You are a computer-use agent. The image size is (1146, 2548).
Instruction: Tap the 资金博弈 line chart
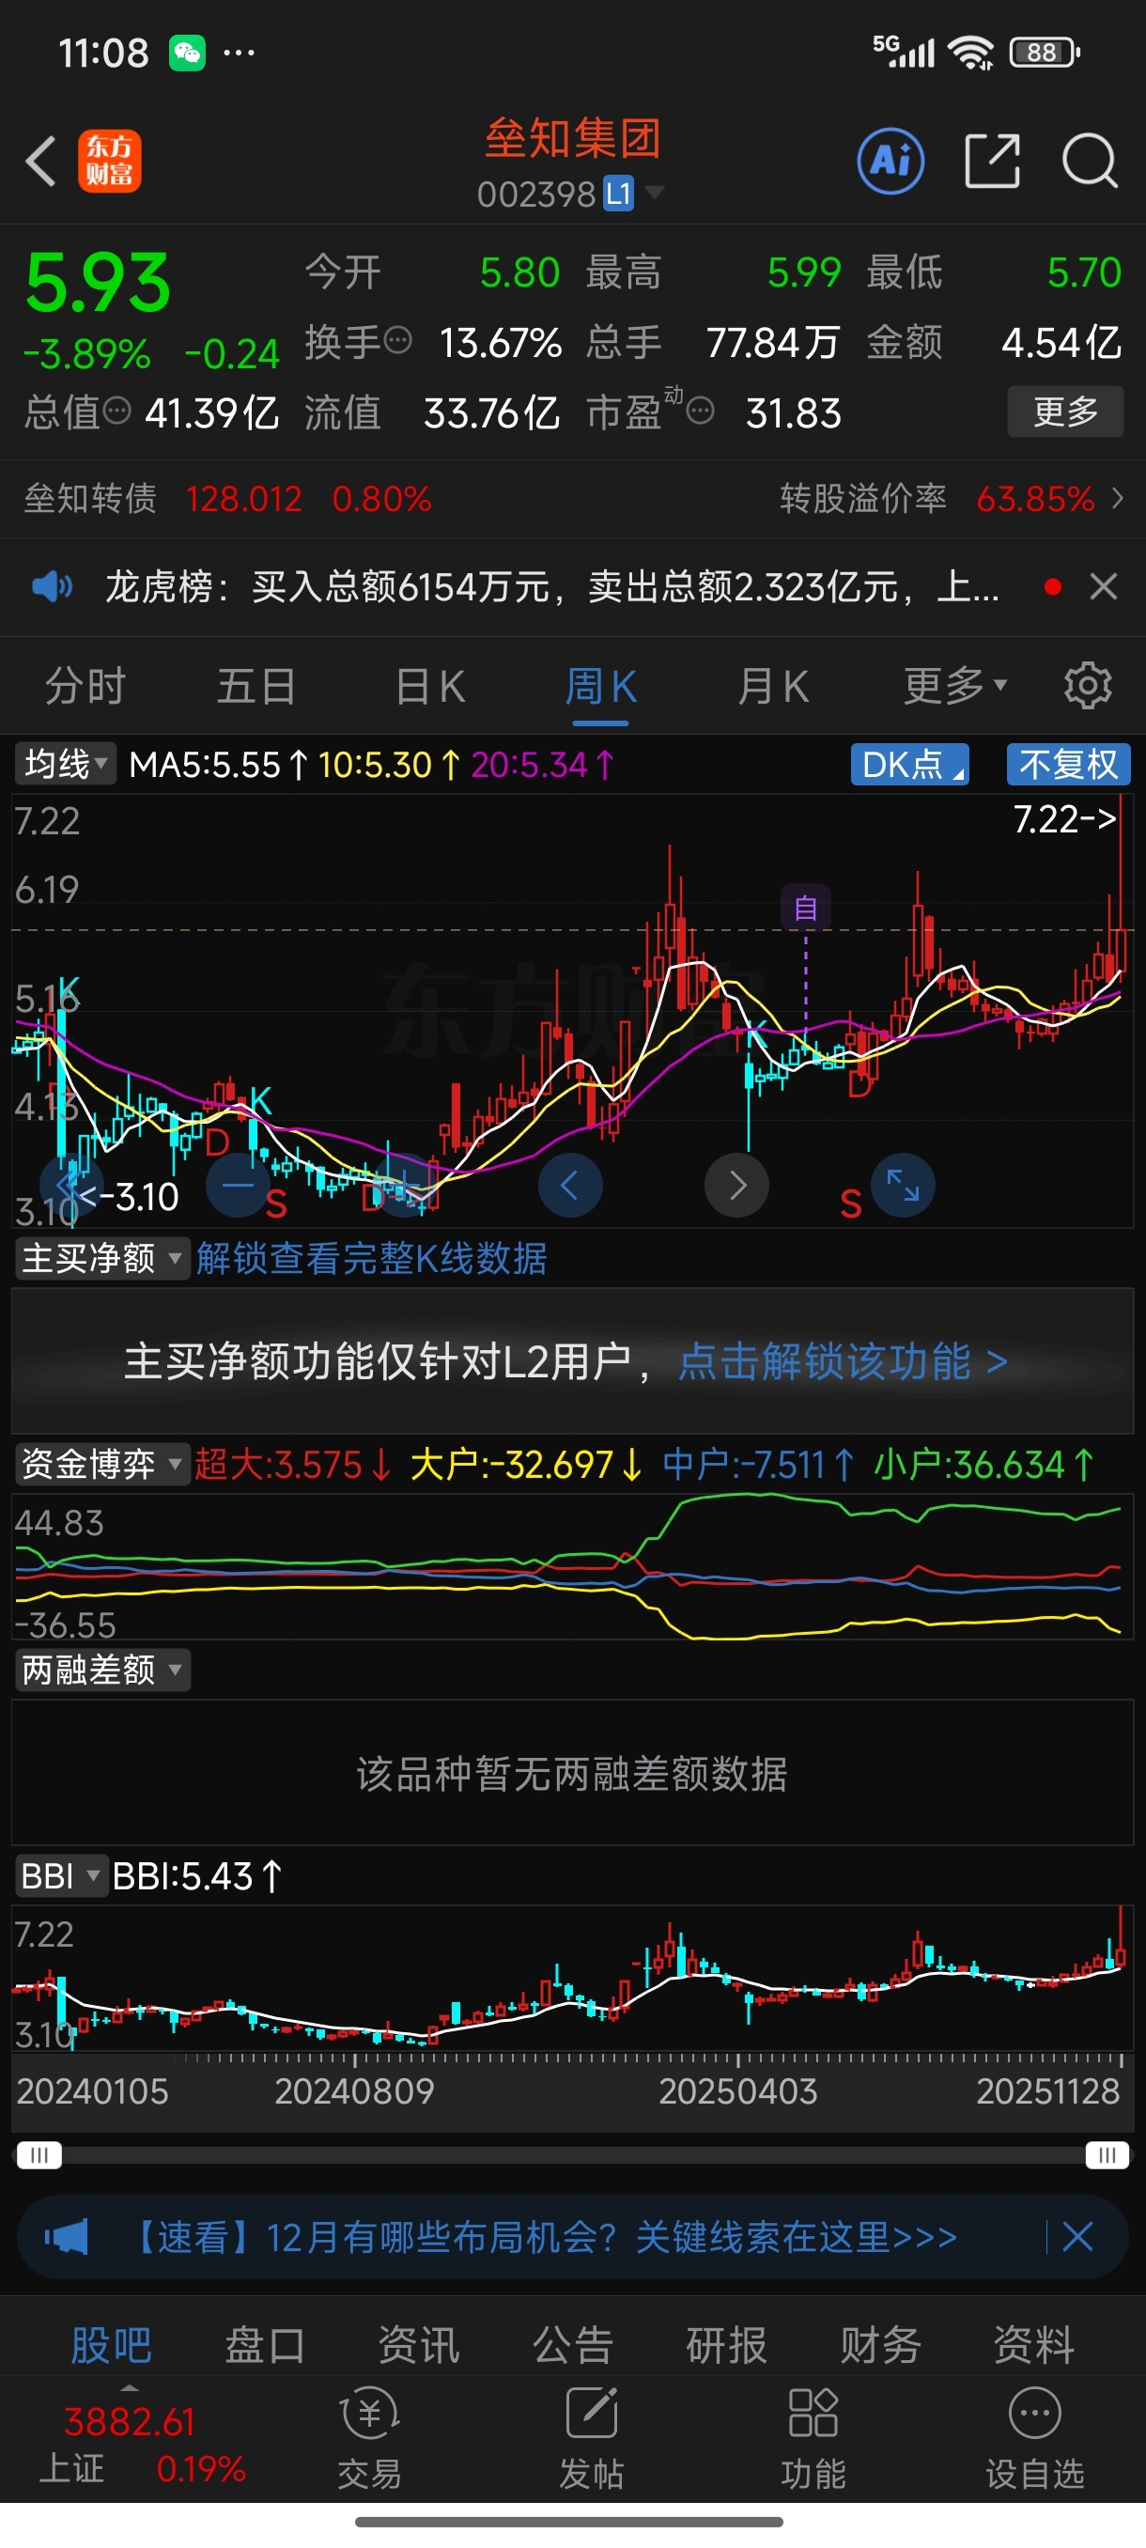572,1566
